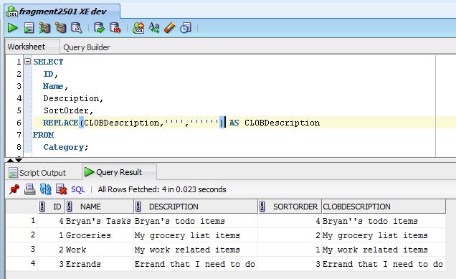Screen dimensions: 456x279
Task: Click the To Upper/Lower/InitCap icon
Action: coord(154,28)
